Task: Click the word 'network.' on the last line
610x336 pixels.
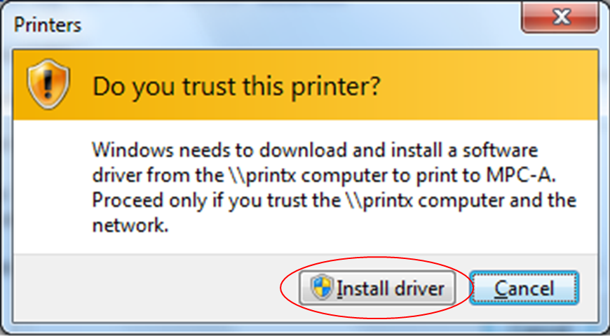Action: click(130, 226)
